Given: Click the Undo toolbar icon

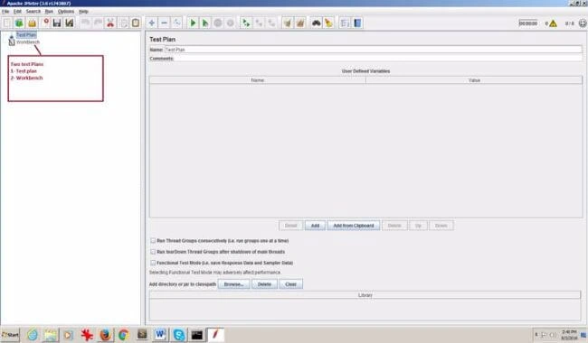Looking at the screenshot, I should coord(86,23).
